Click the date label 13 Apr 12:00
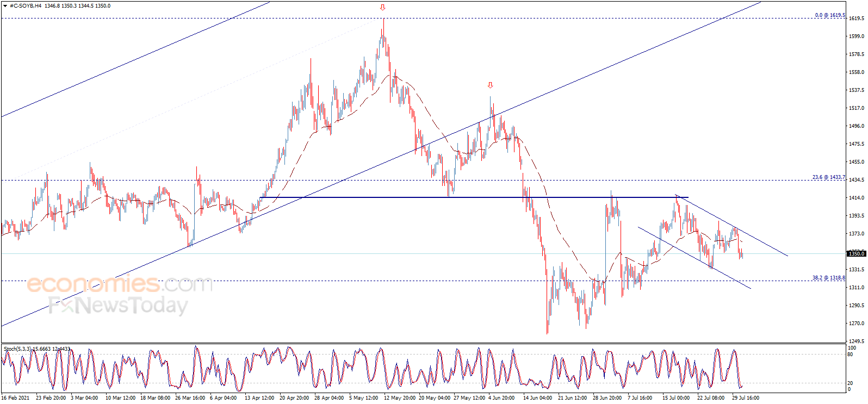Viewport: 868px width, 404px height. pyautogui.click(x=259, y=398)
